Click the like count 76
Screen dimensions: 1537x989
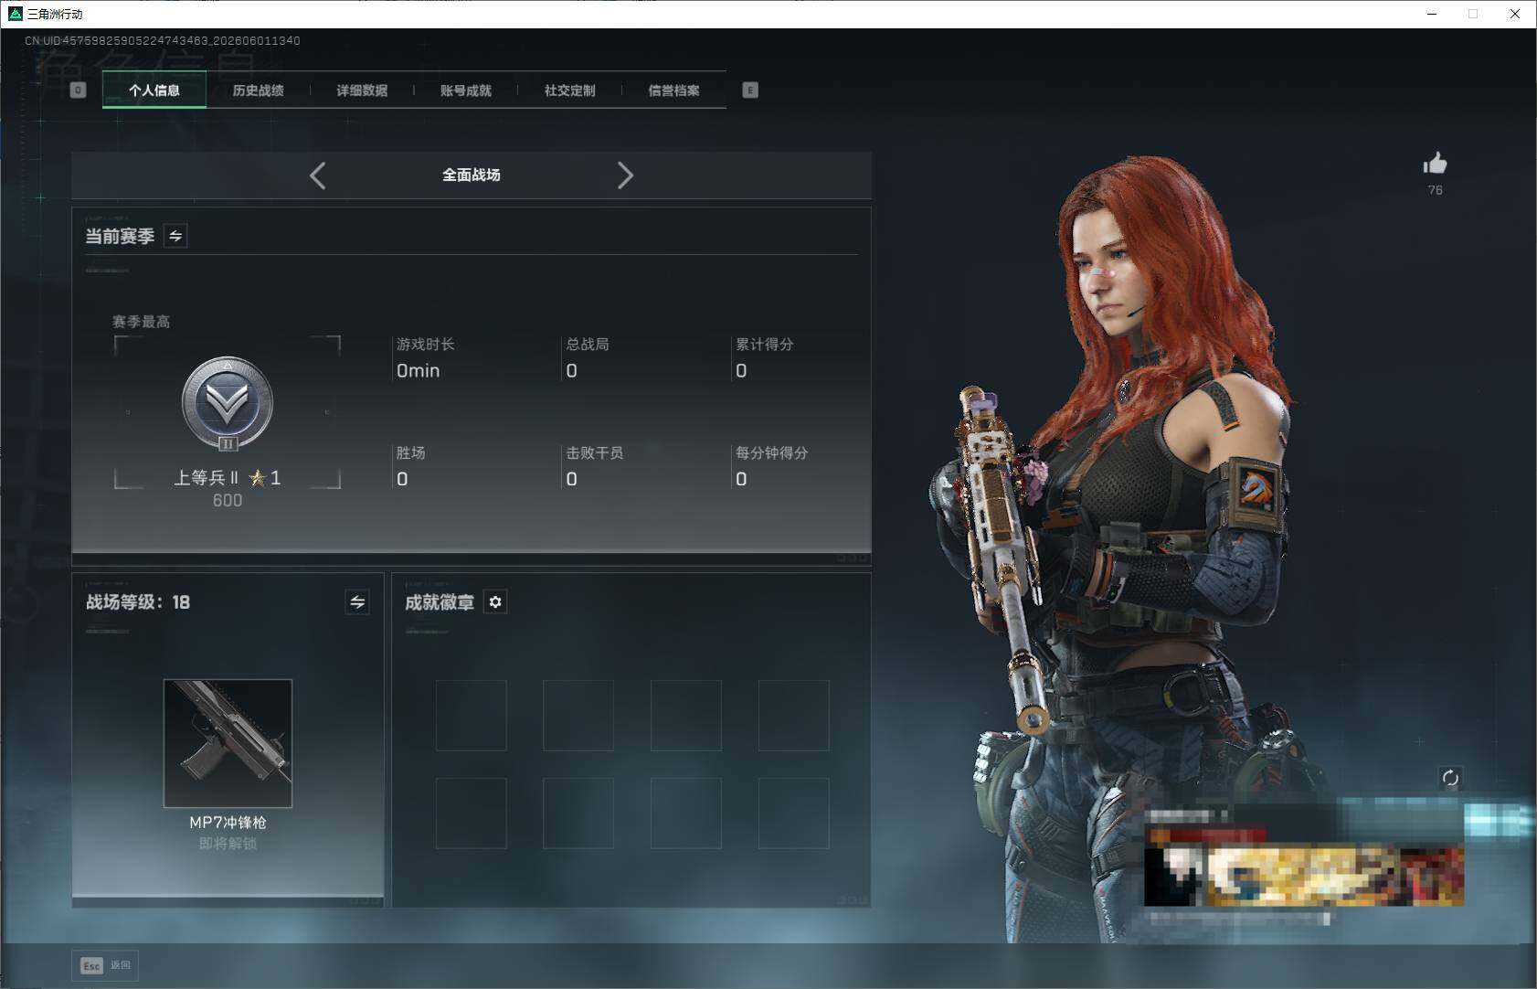(x=1436, y=190)
